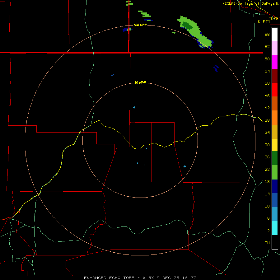The image size is (280, 280).
Task: Click the magenta 58 kft legend swatch
Action: click(x=275, y=62)
